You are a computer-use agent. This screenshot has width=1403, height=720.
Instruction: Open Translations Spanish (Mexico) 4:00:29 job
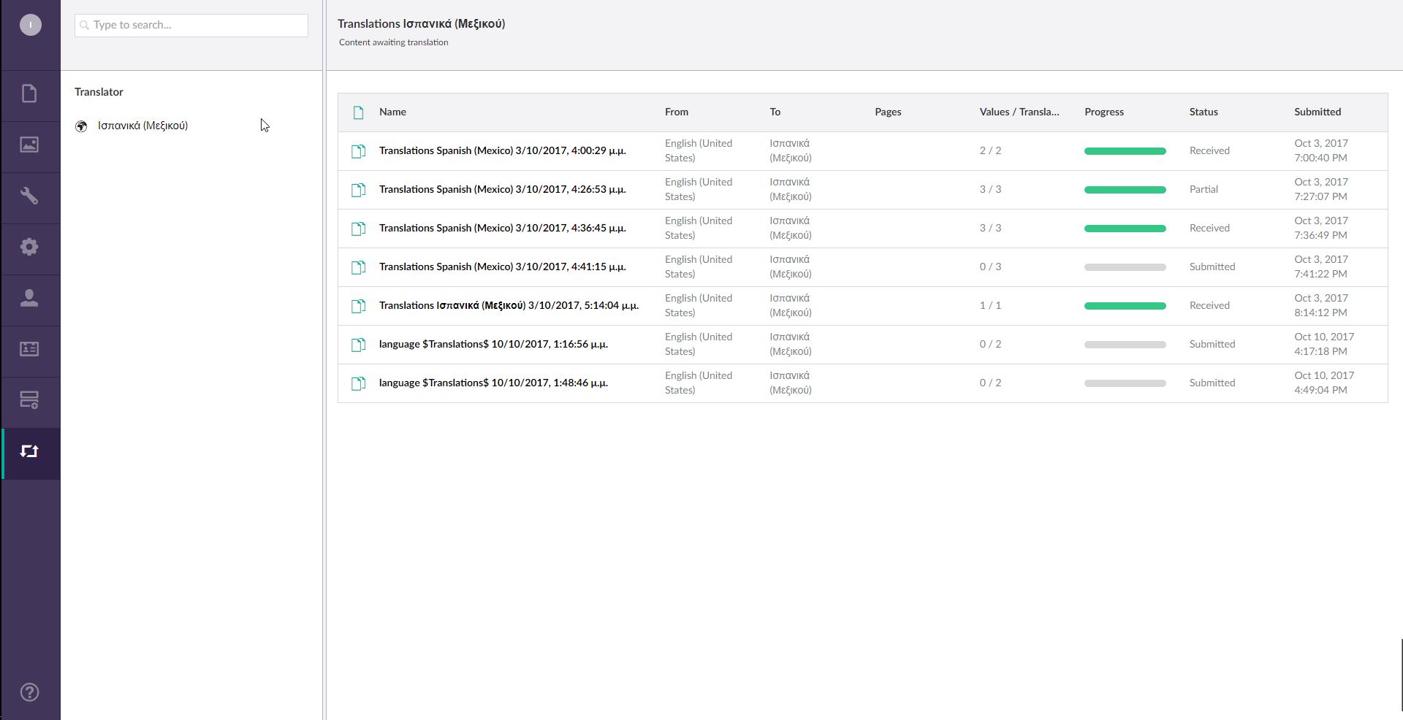pos(502,150)
